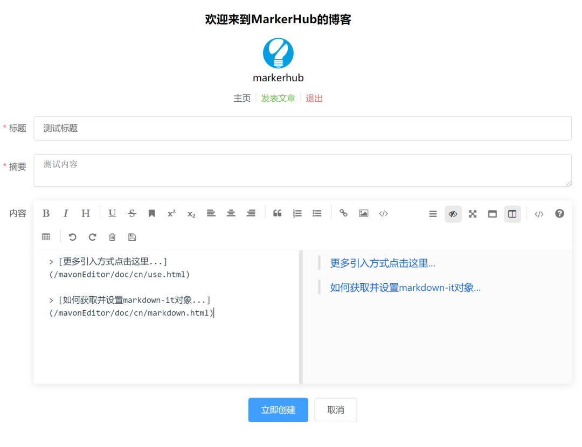
Task: Toggle fullscreen editing mode
Action: click(x=472, y=213)
